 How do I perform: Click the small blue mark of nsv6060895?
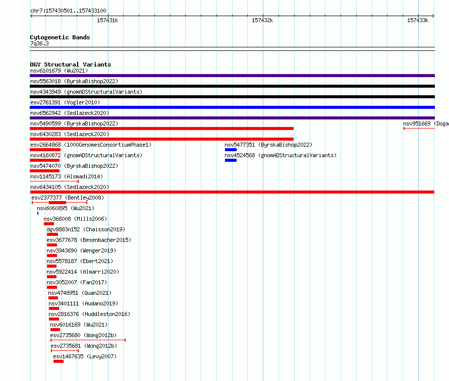[x=38, y=213]
